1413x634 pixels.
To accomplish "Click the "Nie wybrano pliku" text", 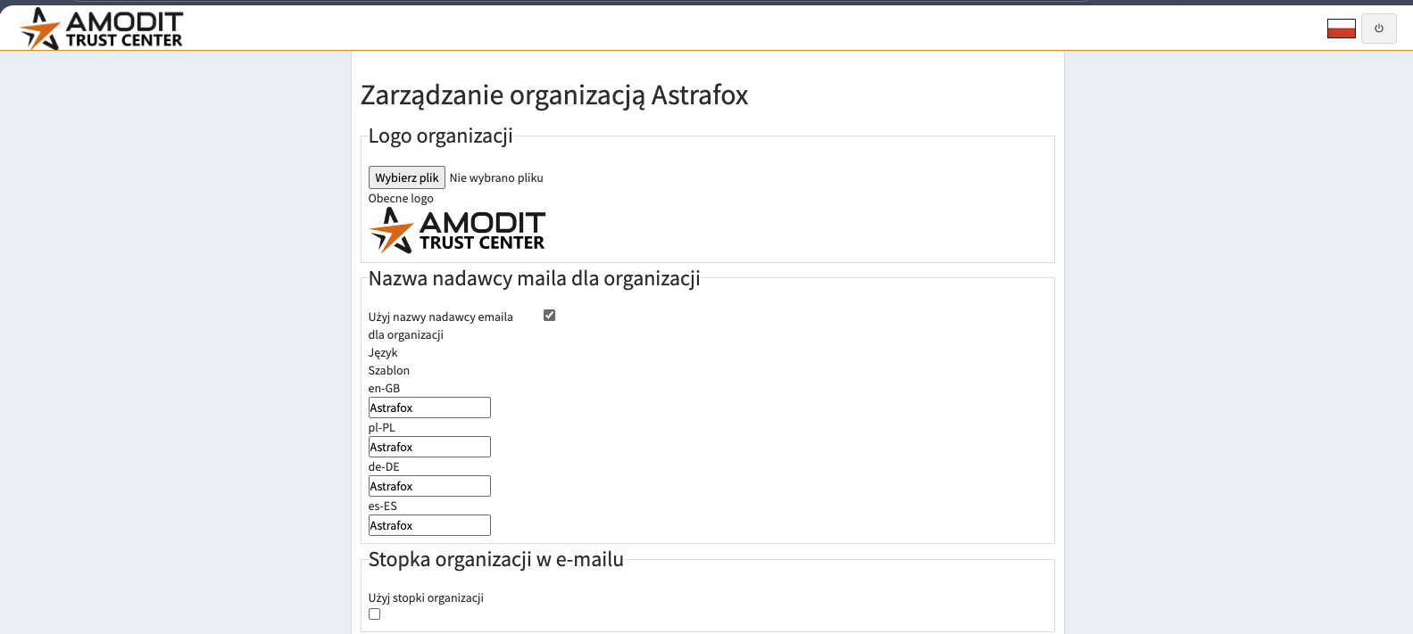I will 496,178.
